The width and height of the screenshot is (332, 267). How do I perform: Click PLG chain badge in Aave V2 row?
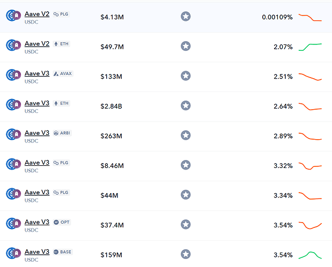(x=61, y=14)
